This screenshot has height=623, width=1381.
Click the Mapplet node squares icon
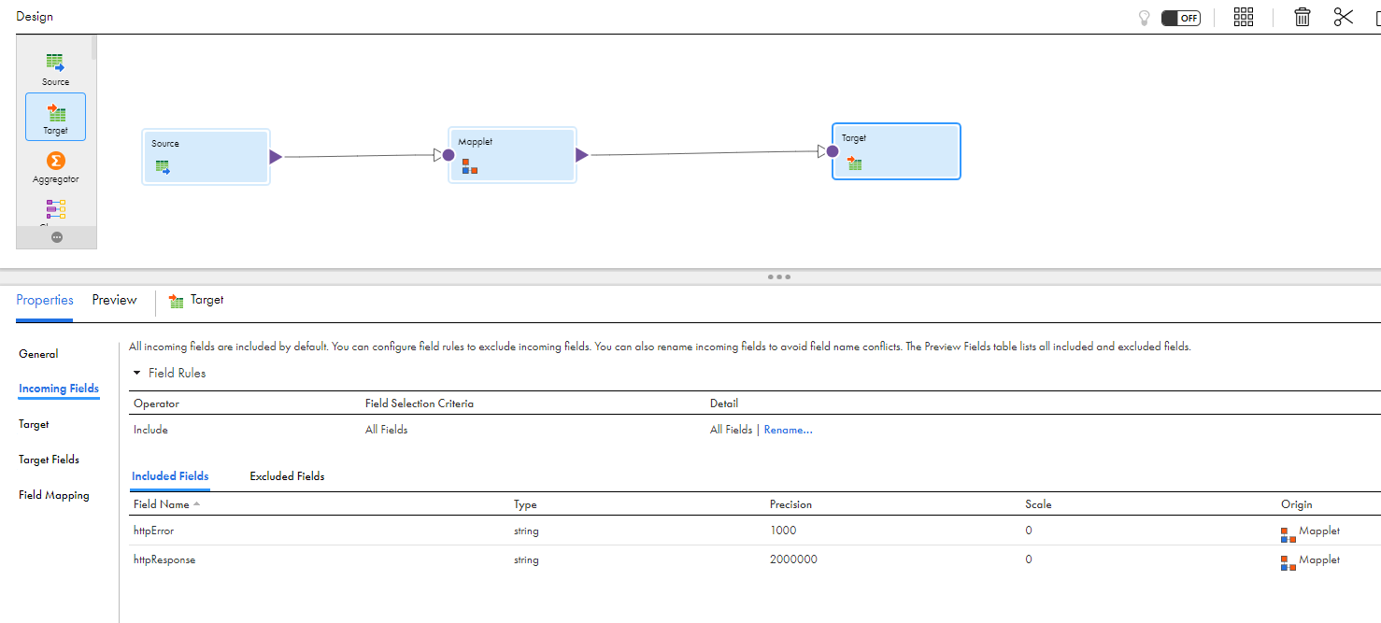click(x=469, y=166)
